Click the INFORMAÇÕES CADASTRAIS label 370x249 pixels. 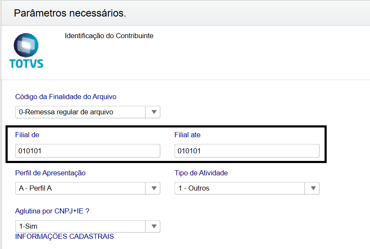(65, 236)
